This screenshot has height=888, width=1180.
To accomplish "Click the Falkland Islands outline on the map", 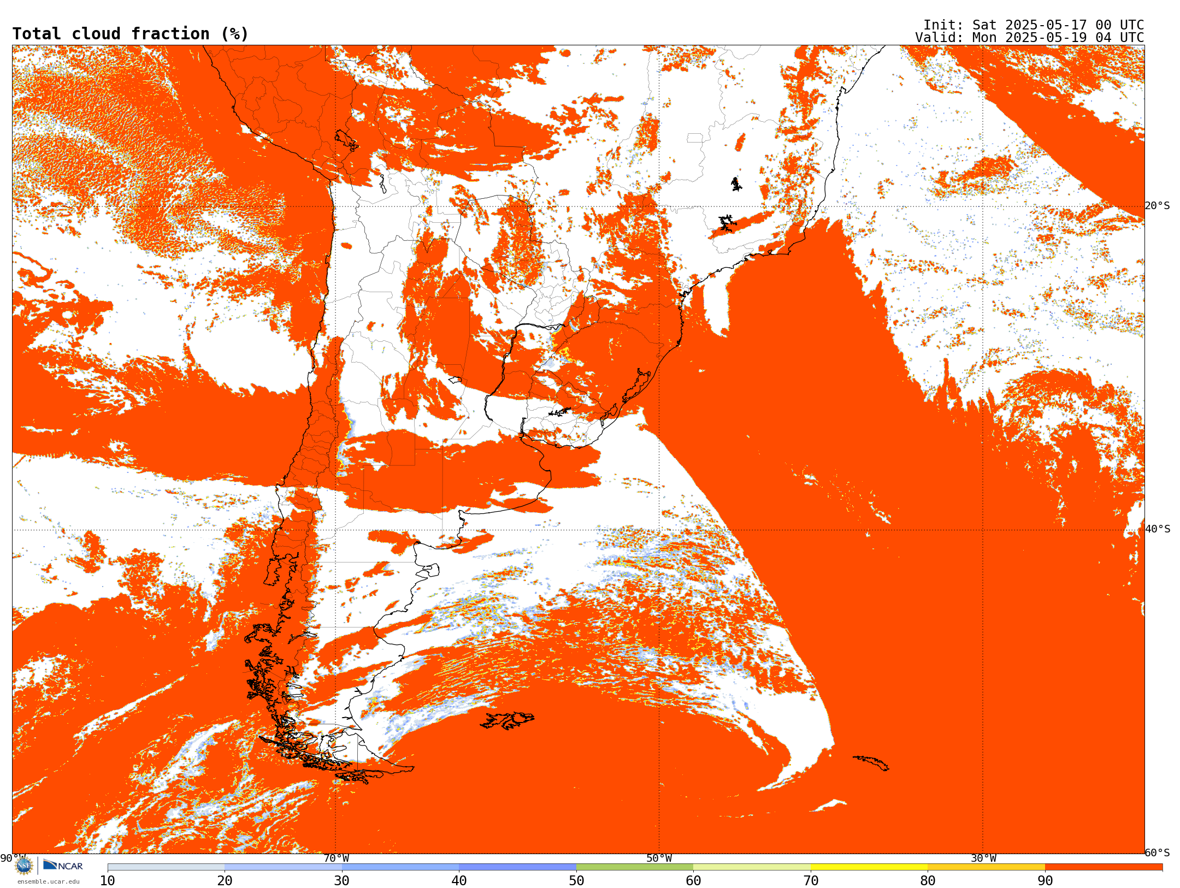I will click(x=507, y=720).
